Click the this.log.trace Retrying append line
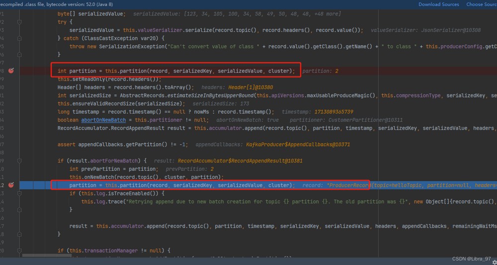This screenshot has height=265, width=497. pos(289,201)
